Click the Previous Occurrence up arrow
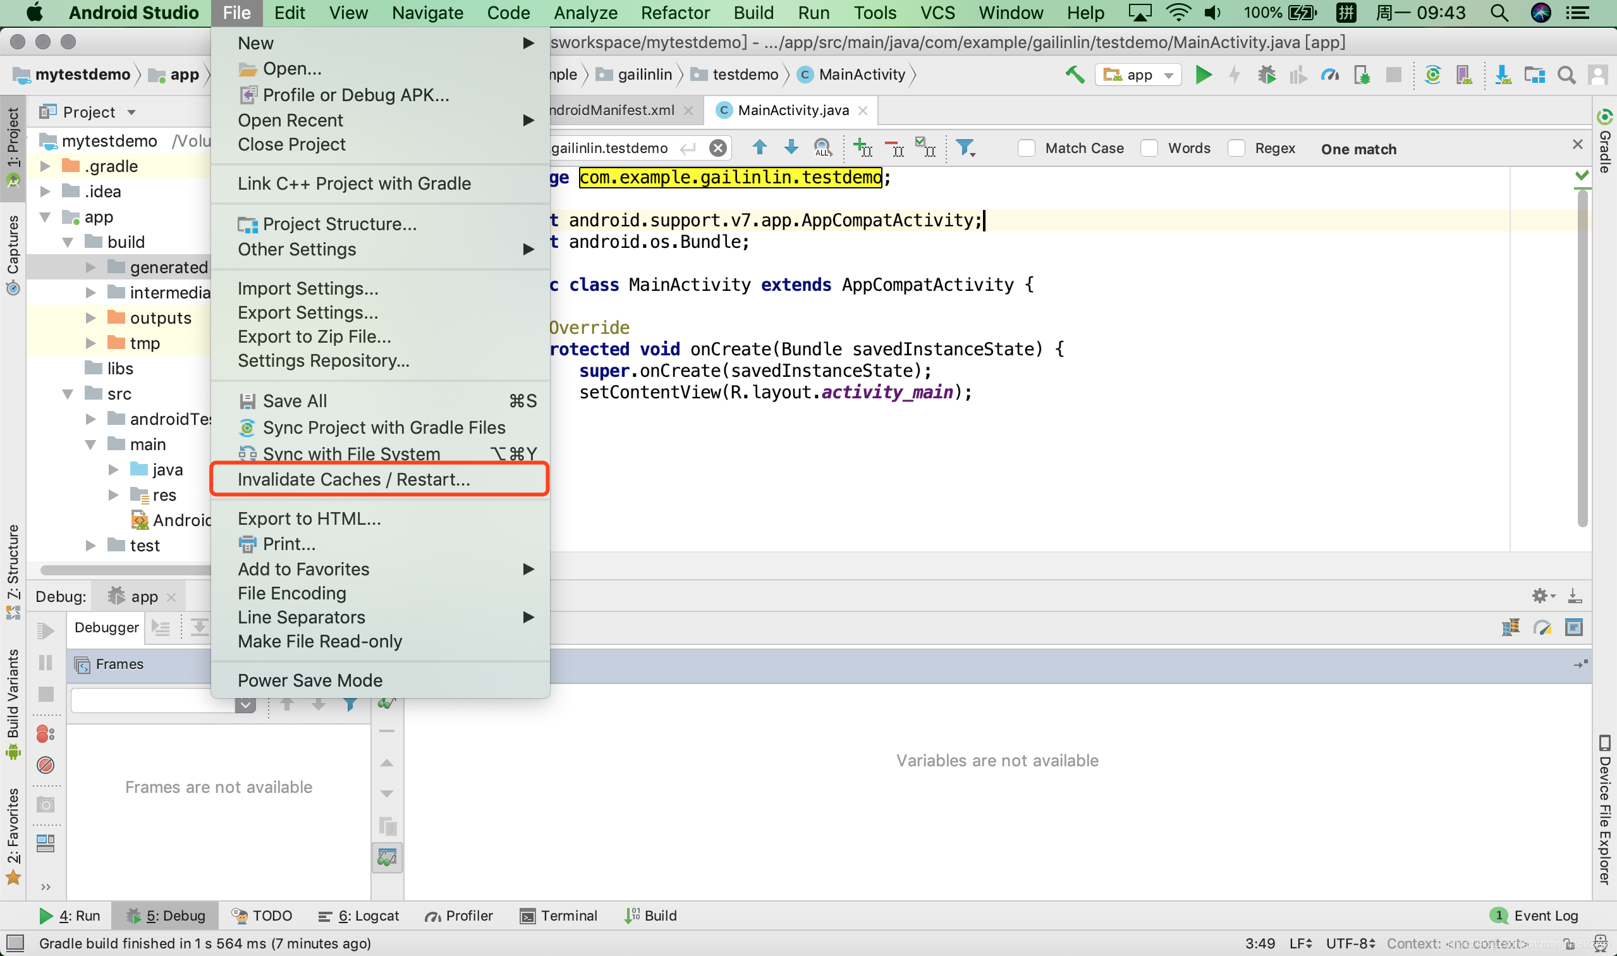 [x=759, y=147]
